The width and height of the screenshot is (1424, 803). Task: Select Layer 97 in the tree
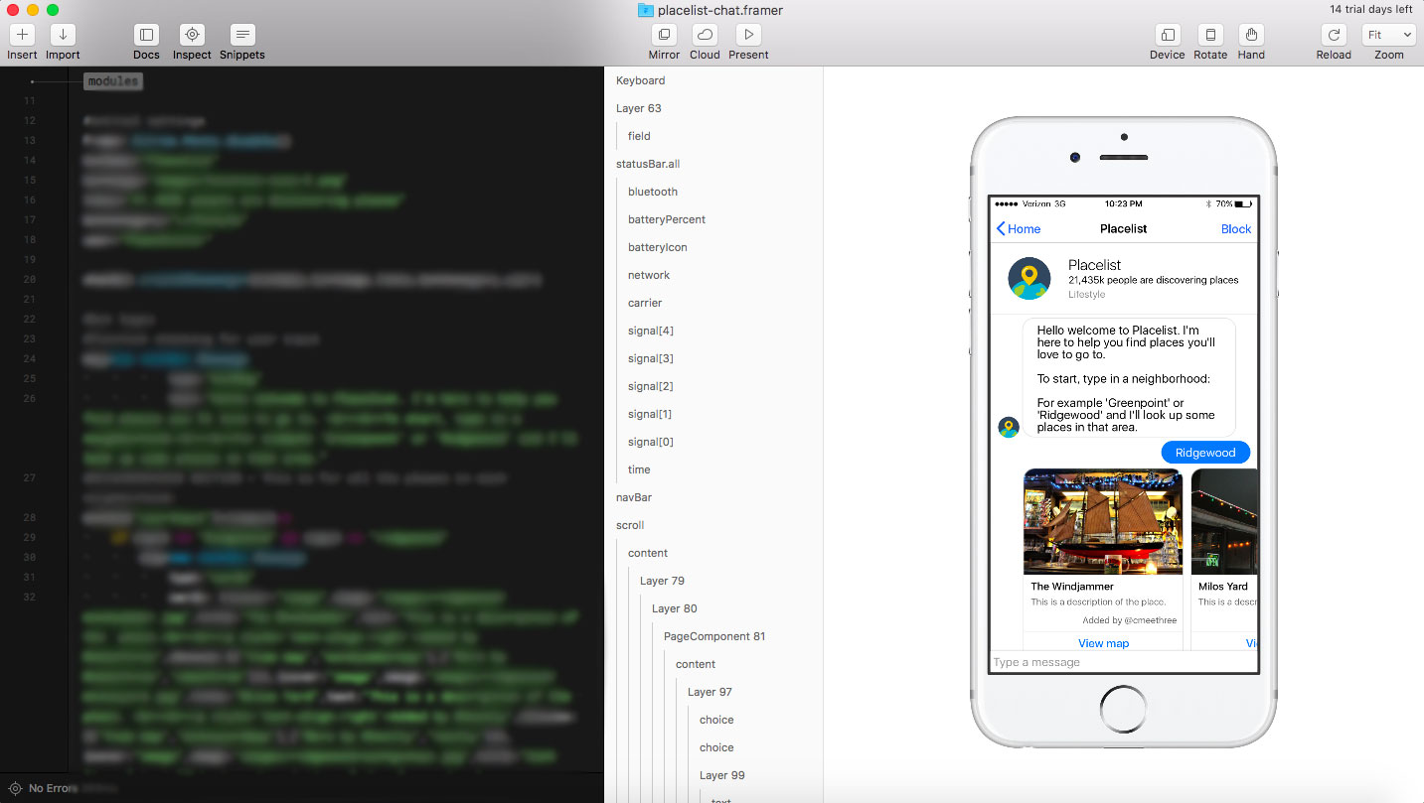click(x=710, y=692)
